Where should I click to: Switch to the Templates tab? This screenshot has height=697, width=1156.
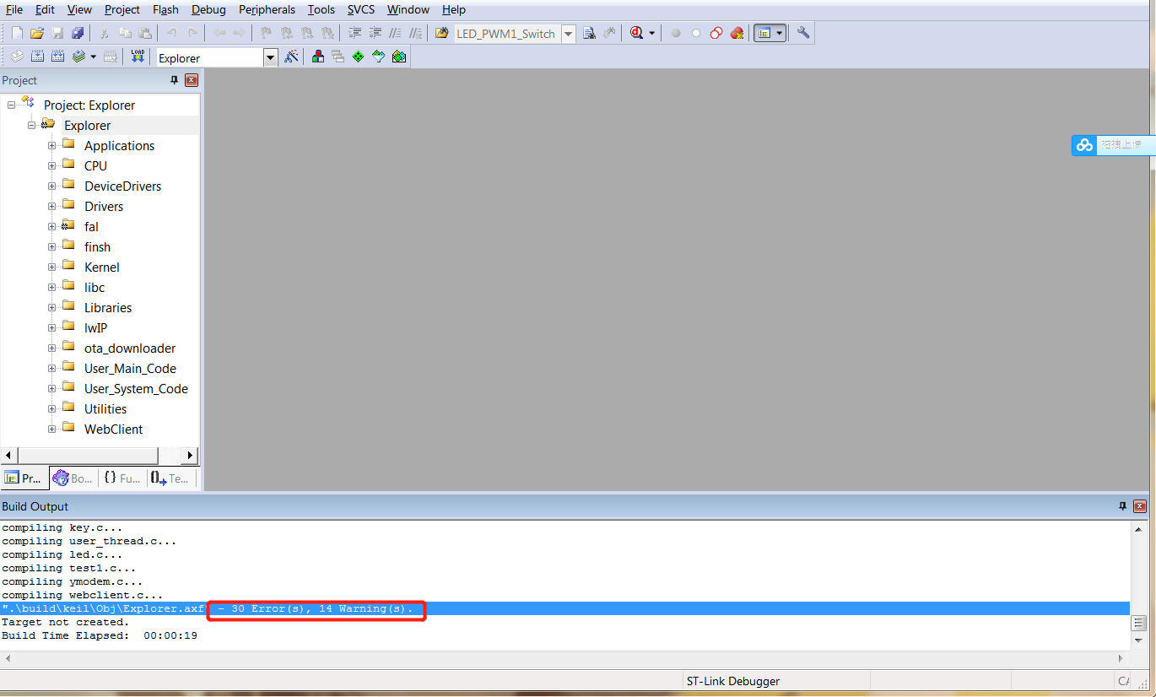pyautogui.click(x=170, y=478)
